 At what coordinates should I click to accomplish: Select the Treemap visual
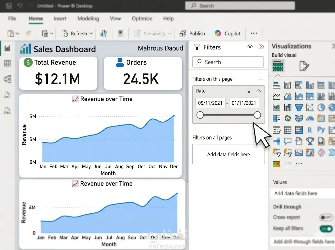pyautogui.click(x=276, y=118)
